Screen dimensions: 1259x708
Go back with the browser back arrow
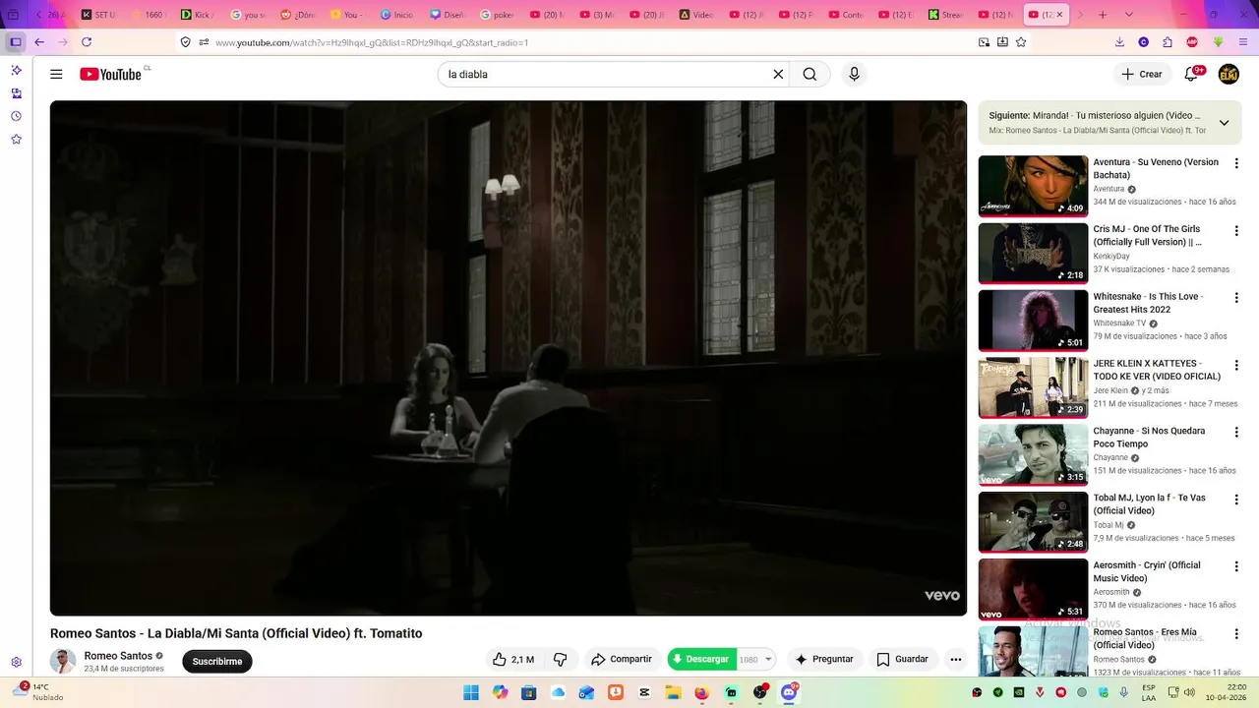(39, 42)
